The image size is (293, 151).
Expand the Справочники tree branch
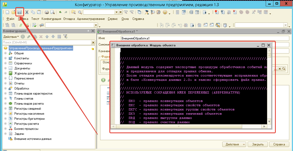(x=5, y=63)
